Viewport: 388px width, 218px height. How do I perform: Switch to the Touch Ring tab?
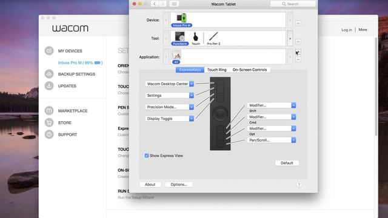pos(217,70)
